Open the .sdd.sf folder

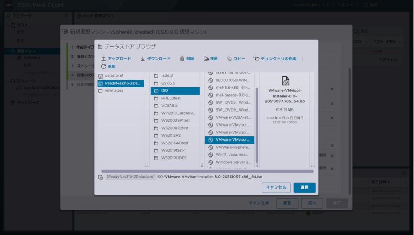175,75
